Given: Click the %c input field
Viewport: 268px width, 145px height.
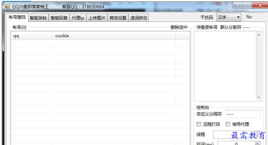Looking at the screenshot, I should pos(254,17).
